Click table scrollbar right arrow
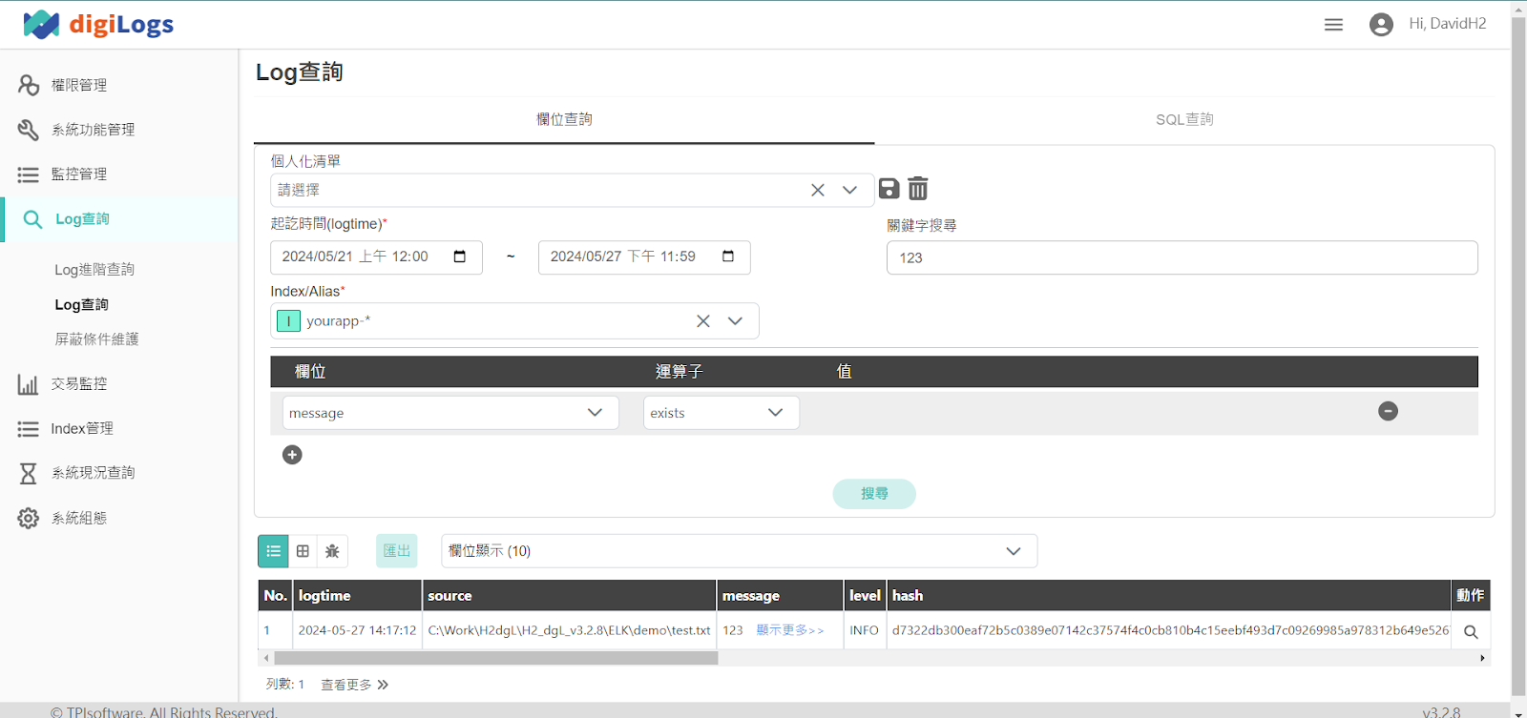The width and height of the screenshot is (1527, 718). click(1482, 658)
